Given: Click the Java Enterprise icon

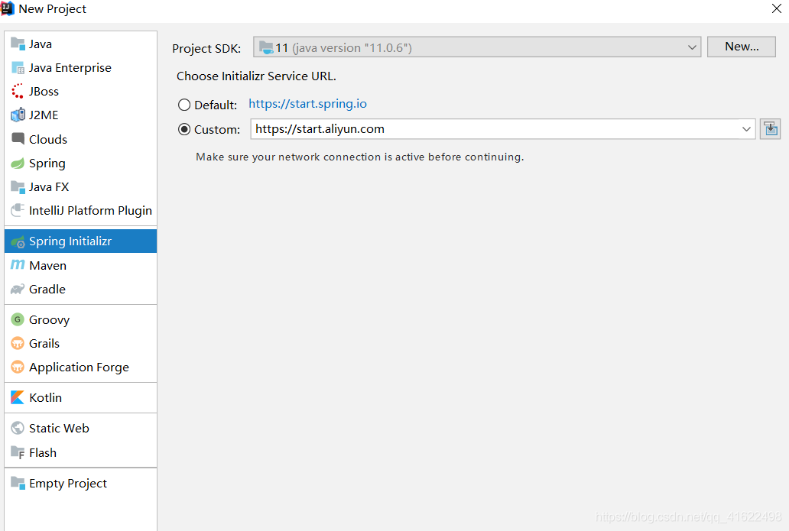Looking at the screenshot, I should 18,67.
